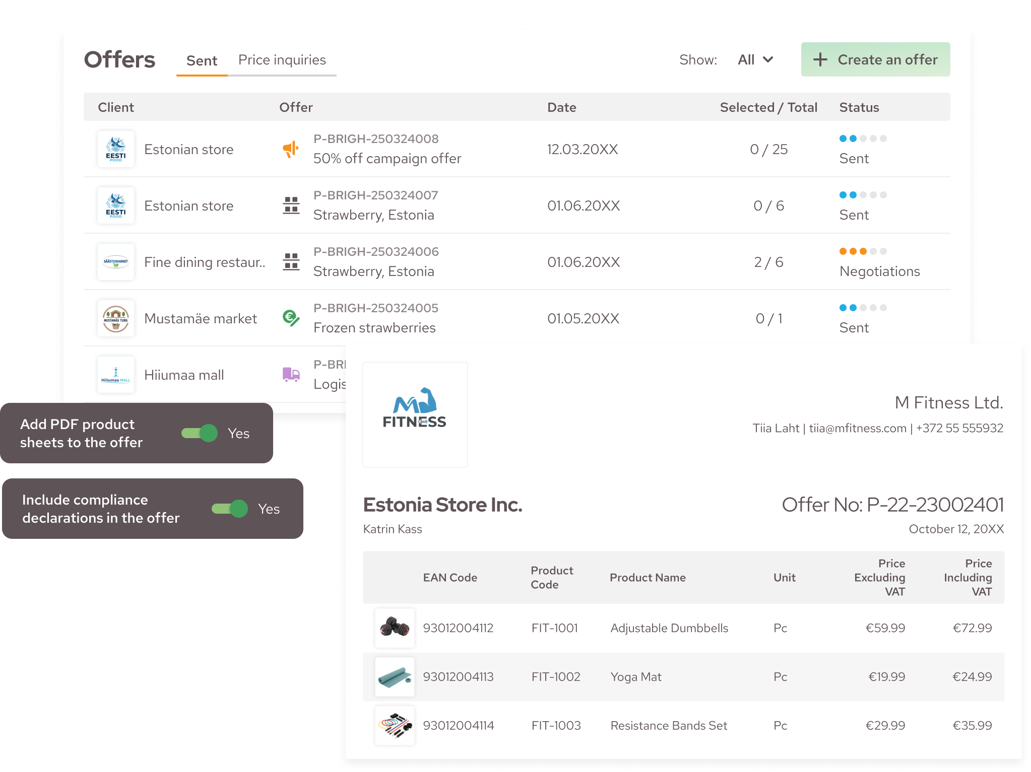Switch to the Price inquiries tab
The width and height of the screenshot is (1031, 772).
tap(282, 60)
